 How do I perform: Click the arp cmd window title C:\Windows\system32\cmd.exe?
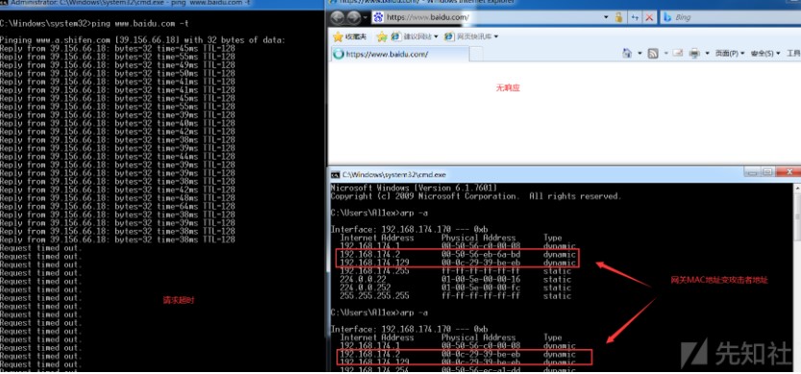[394, 175]
